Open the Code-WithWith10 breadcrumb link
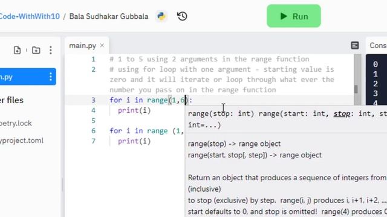 pos(30,16)
